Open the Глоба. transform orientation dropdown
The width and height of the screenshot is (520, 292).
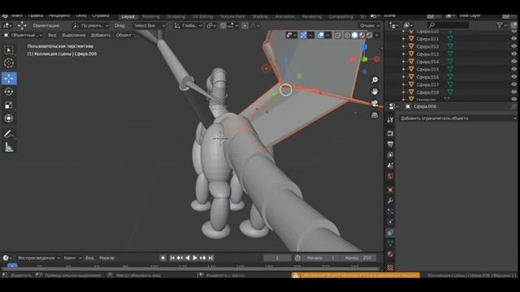(188, 25)
